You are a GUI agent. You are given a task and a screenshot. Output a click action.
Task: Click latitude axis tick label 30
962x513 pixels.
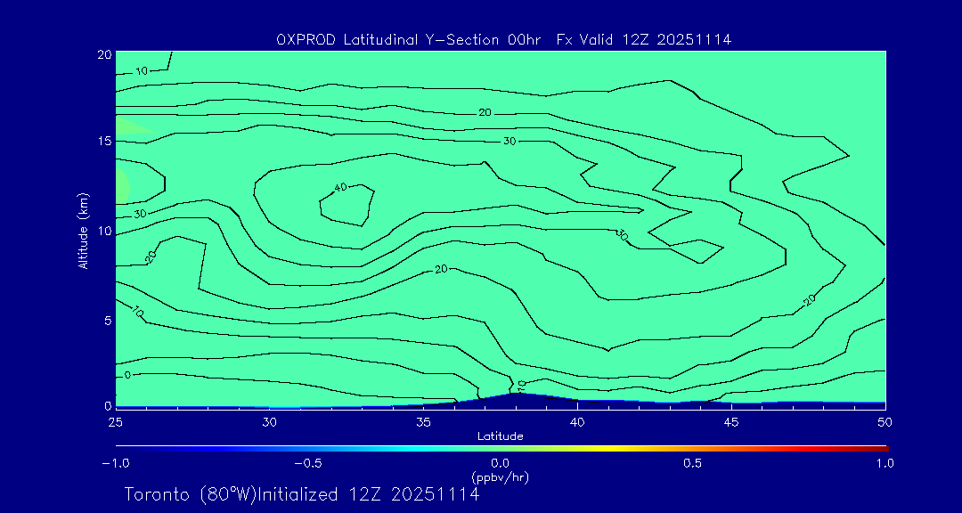[269, 422]
